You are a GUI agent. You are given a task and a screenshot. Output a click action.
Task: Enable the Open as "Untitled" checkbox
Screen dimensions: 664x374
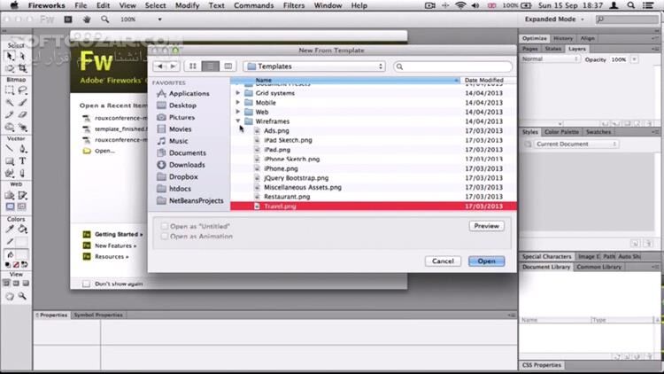[165, 226]
